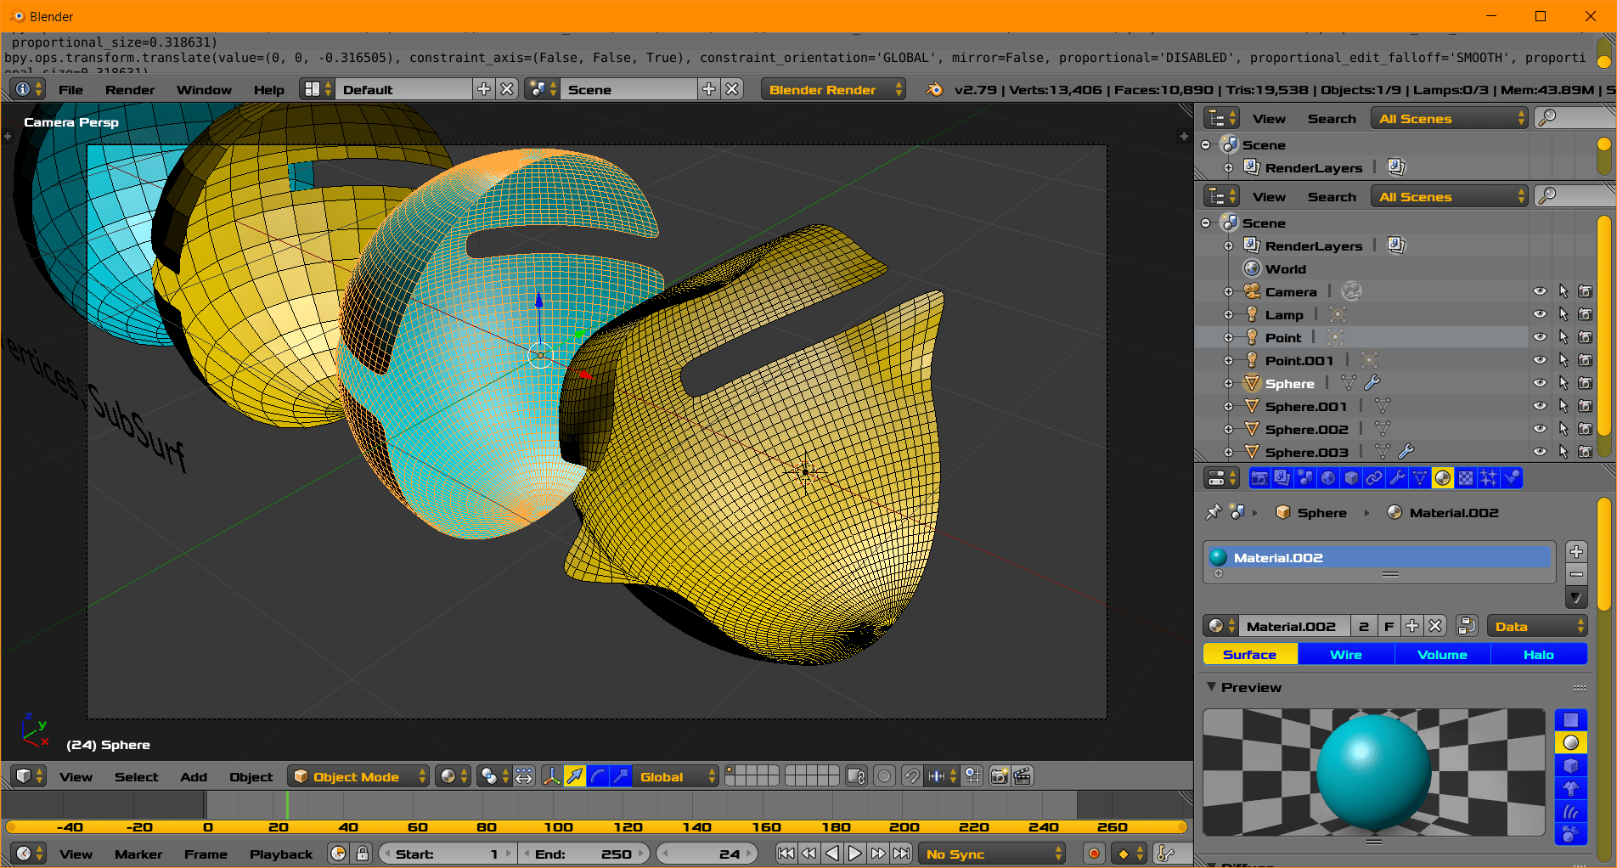Toggle renderability of the Lamp object
1617x868 pixels.
coord(1585,314)
